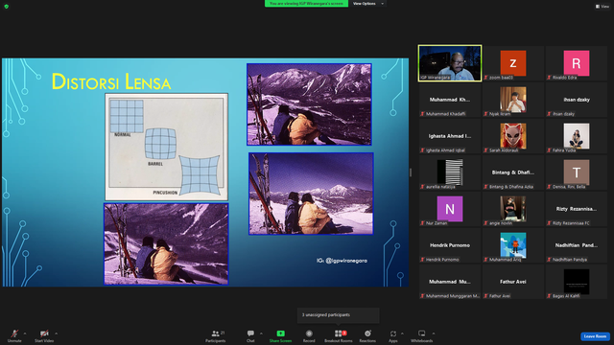
Task: Open the View Options dropdown
Action: [367, 4]
